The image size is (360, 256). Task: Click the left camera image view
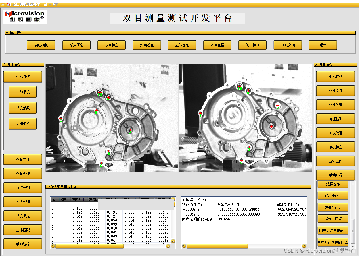[112, 118]
